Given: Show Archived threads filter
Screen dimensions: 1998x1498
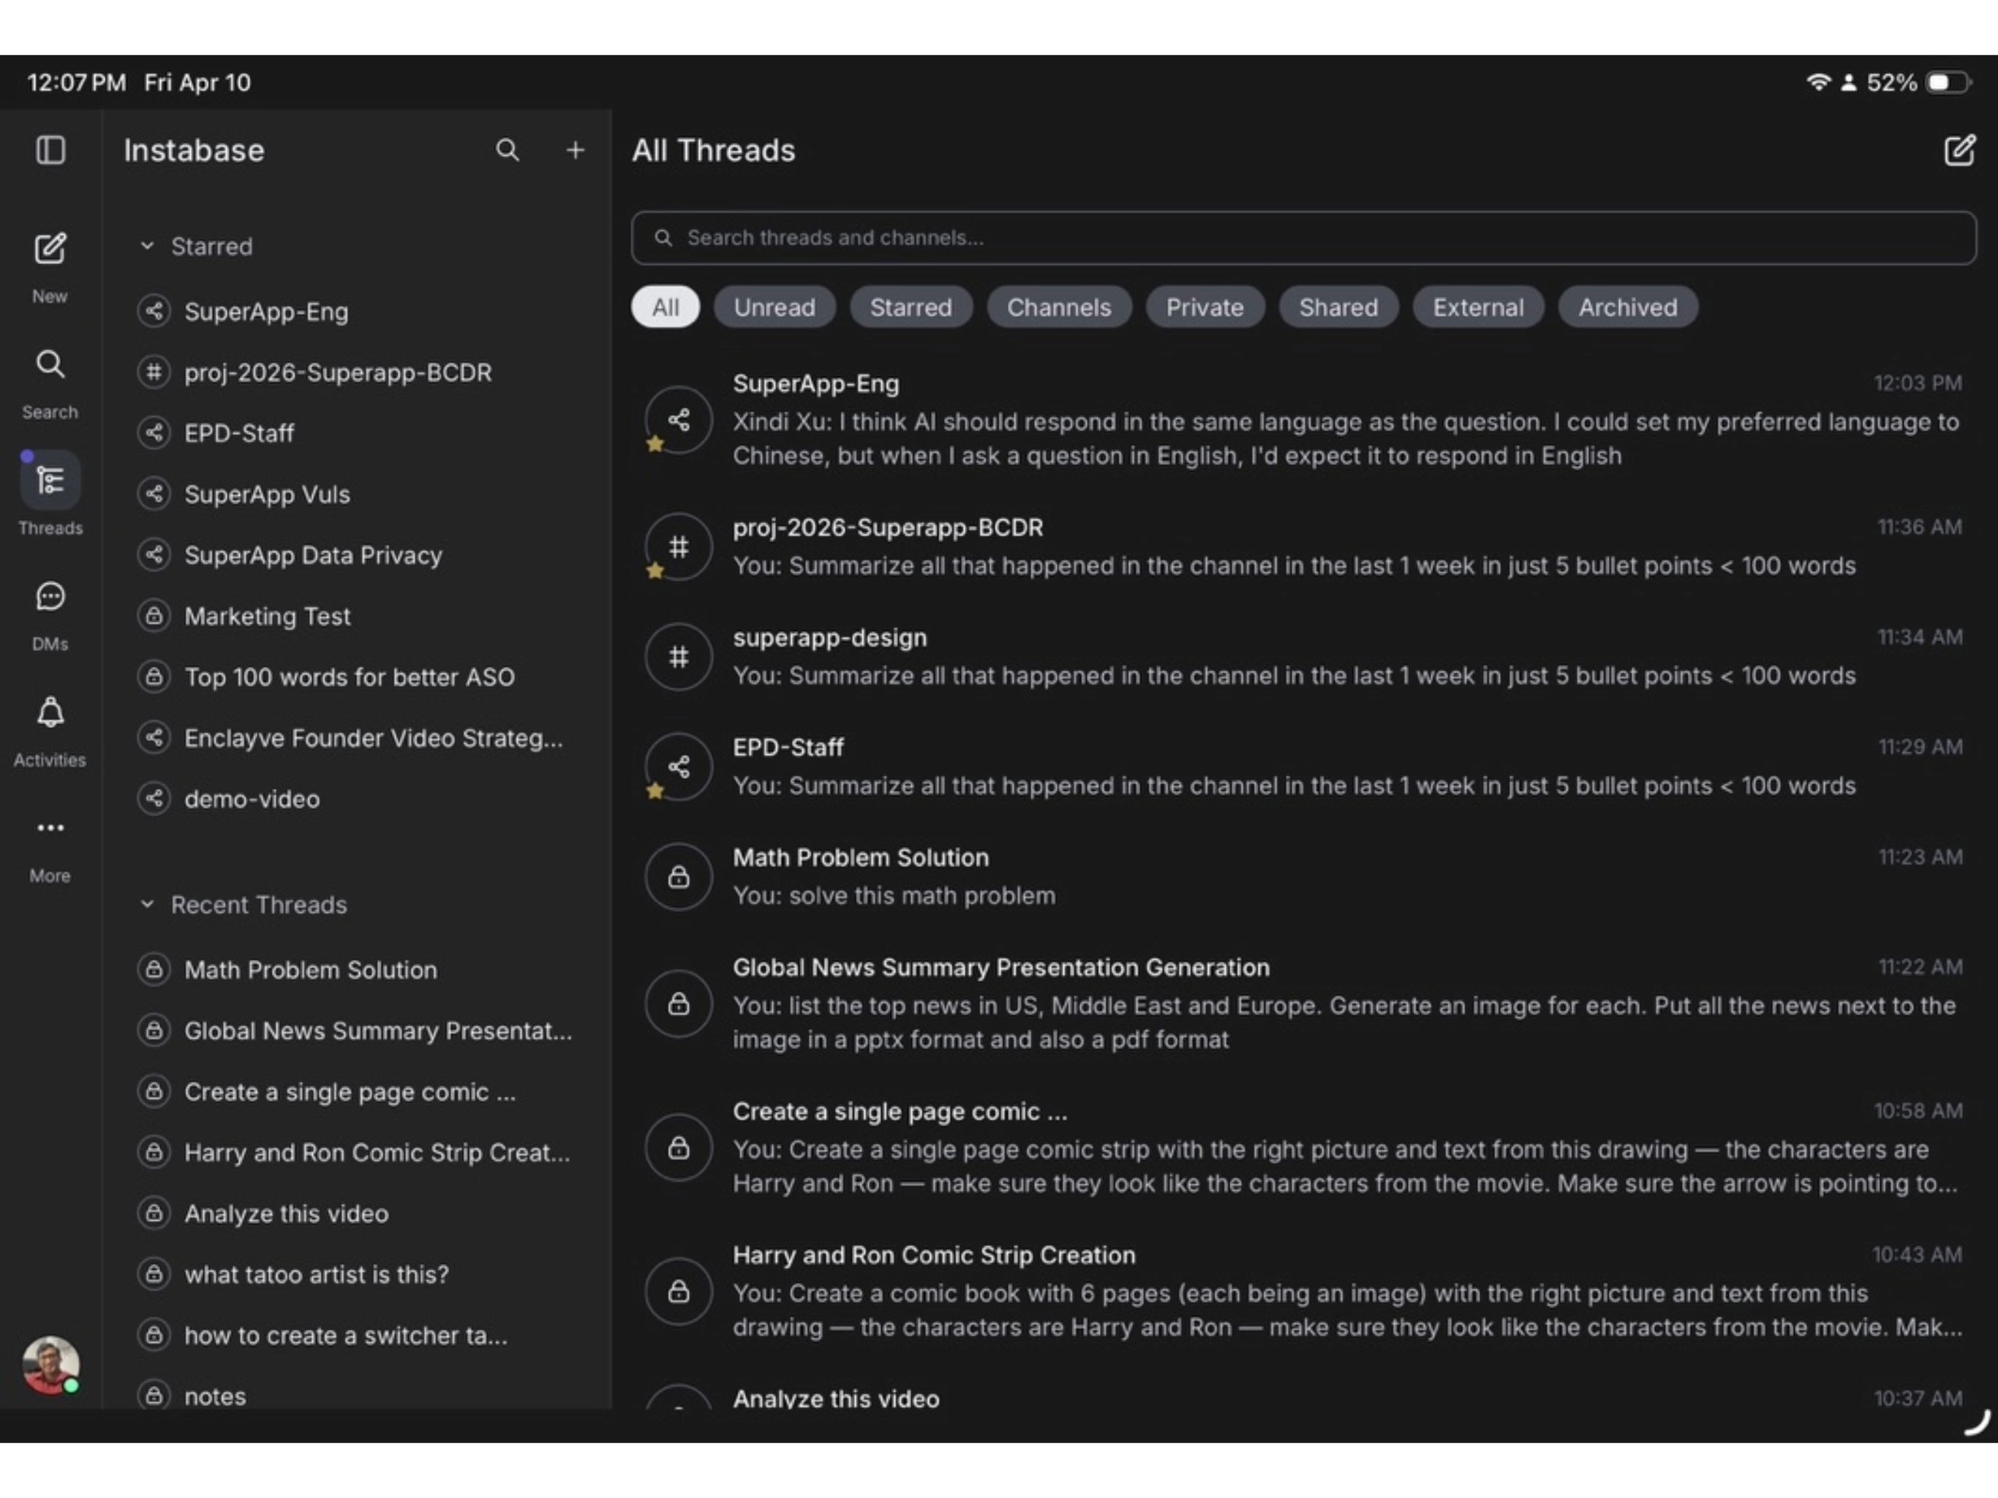Looking at the screenshot, I should click(1628, 307).
